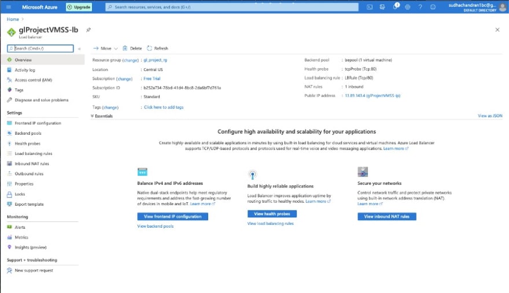Screen dimensions: 509x293
Task: Click the Load balancing rules sidebar icon
Action: tap(9, 153)
